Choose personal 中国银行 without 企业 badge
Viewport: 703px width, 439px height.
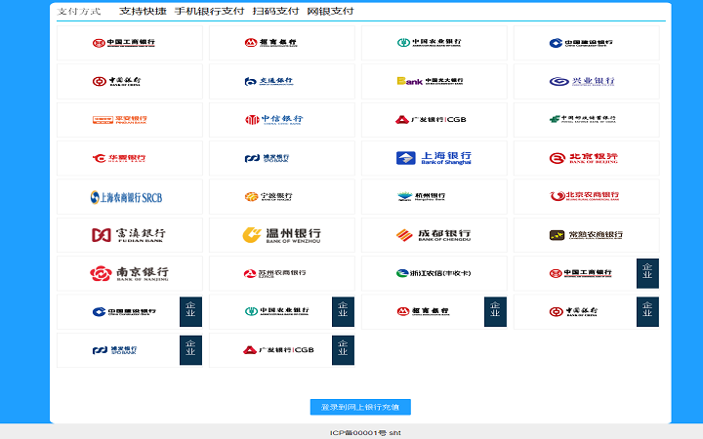[130, 82]
